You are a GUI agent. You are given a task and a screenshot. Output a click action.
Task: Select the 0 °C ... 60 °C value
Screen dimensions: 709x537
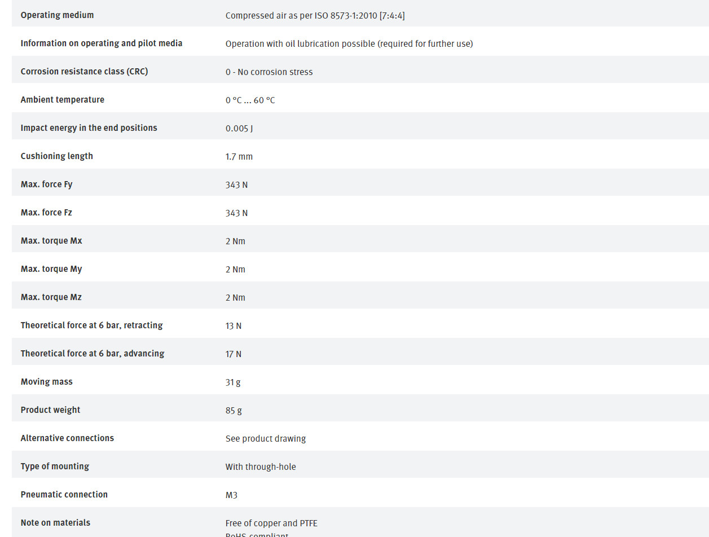point(250,100)
